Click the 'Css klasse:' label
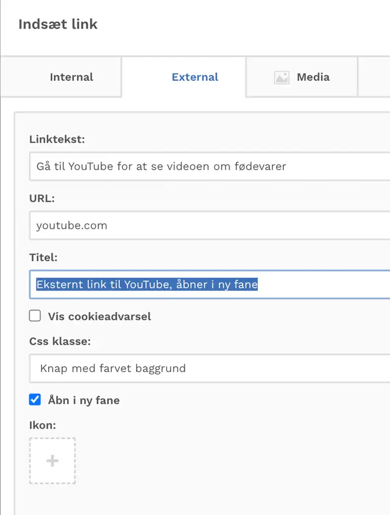390x515 pixels. (60, 342)
